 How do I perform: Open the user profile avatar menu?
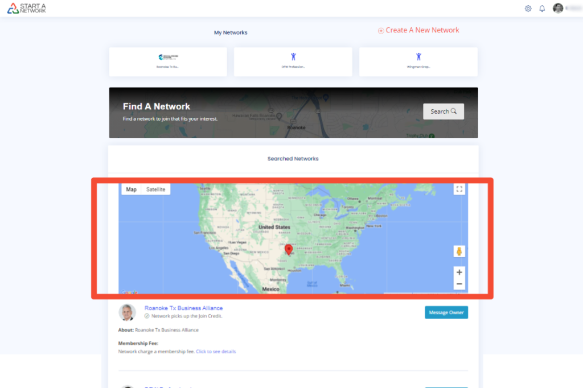click(x=559, y=9)
